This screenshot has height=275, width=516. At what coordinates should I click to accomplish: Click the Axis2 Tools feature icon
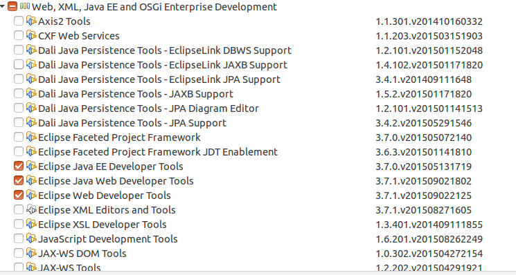(x=31, y=21)
